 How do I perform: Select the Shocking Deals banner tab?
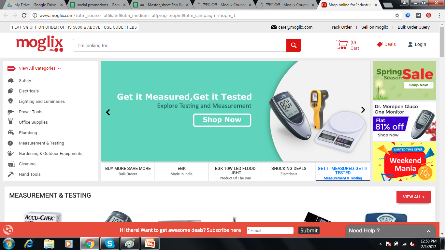289,171
